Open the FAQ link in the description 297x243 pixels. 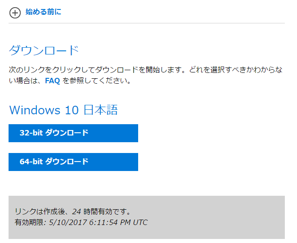point(53,81)
